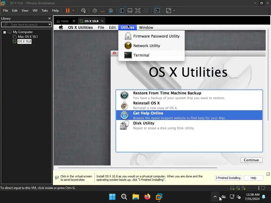Click the stretch guest display icon

[169, 11]
